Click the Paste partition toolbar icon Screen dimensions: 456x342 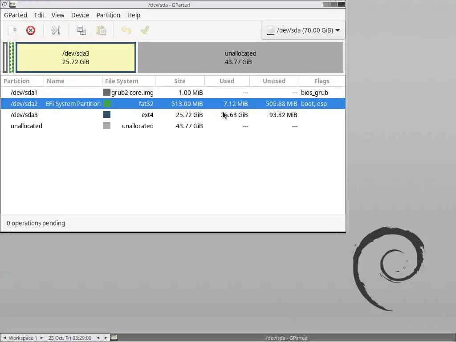(x=101, y=30)
